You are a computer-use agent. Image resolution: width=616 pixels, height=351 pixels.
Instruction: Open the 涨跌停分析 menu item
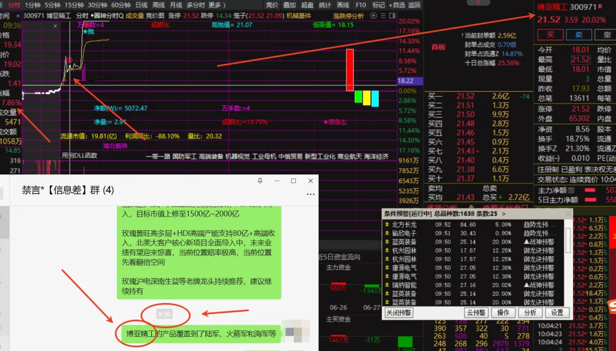point(348,16)
